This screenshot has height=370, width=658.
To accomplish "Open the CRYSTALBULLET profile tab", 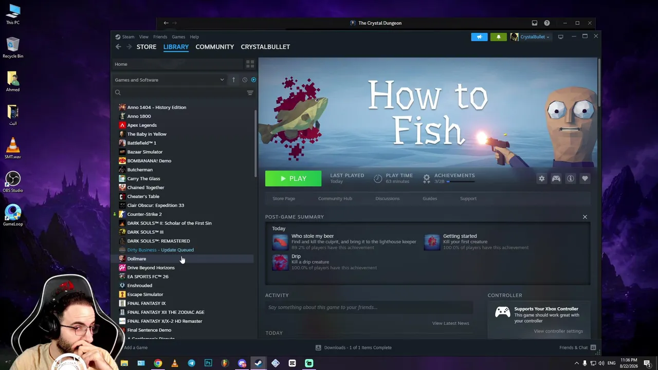I will [x=265, y=47].
